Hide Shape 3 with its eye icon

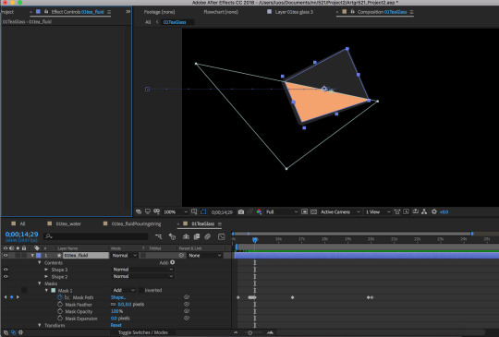(x=6, y=270)
